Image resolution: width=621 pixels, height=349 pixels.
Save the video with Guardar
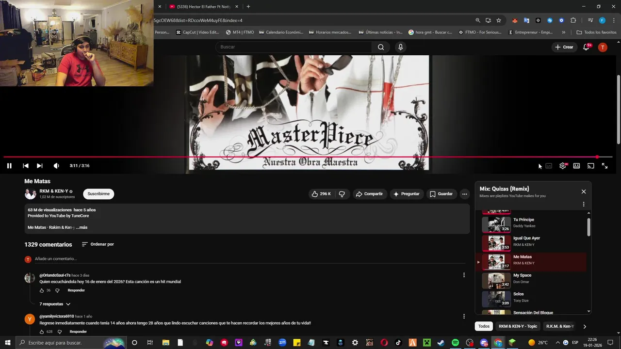(441, 194)
